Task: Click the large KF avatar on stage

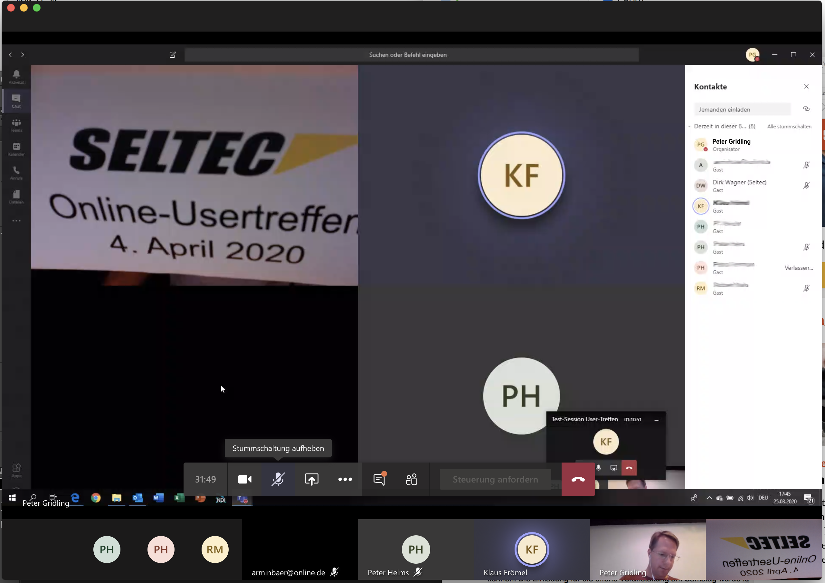Action: pyautogui.click(x=521, y=176)
